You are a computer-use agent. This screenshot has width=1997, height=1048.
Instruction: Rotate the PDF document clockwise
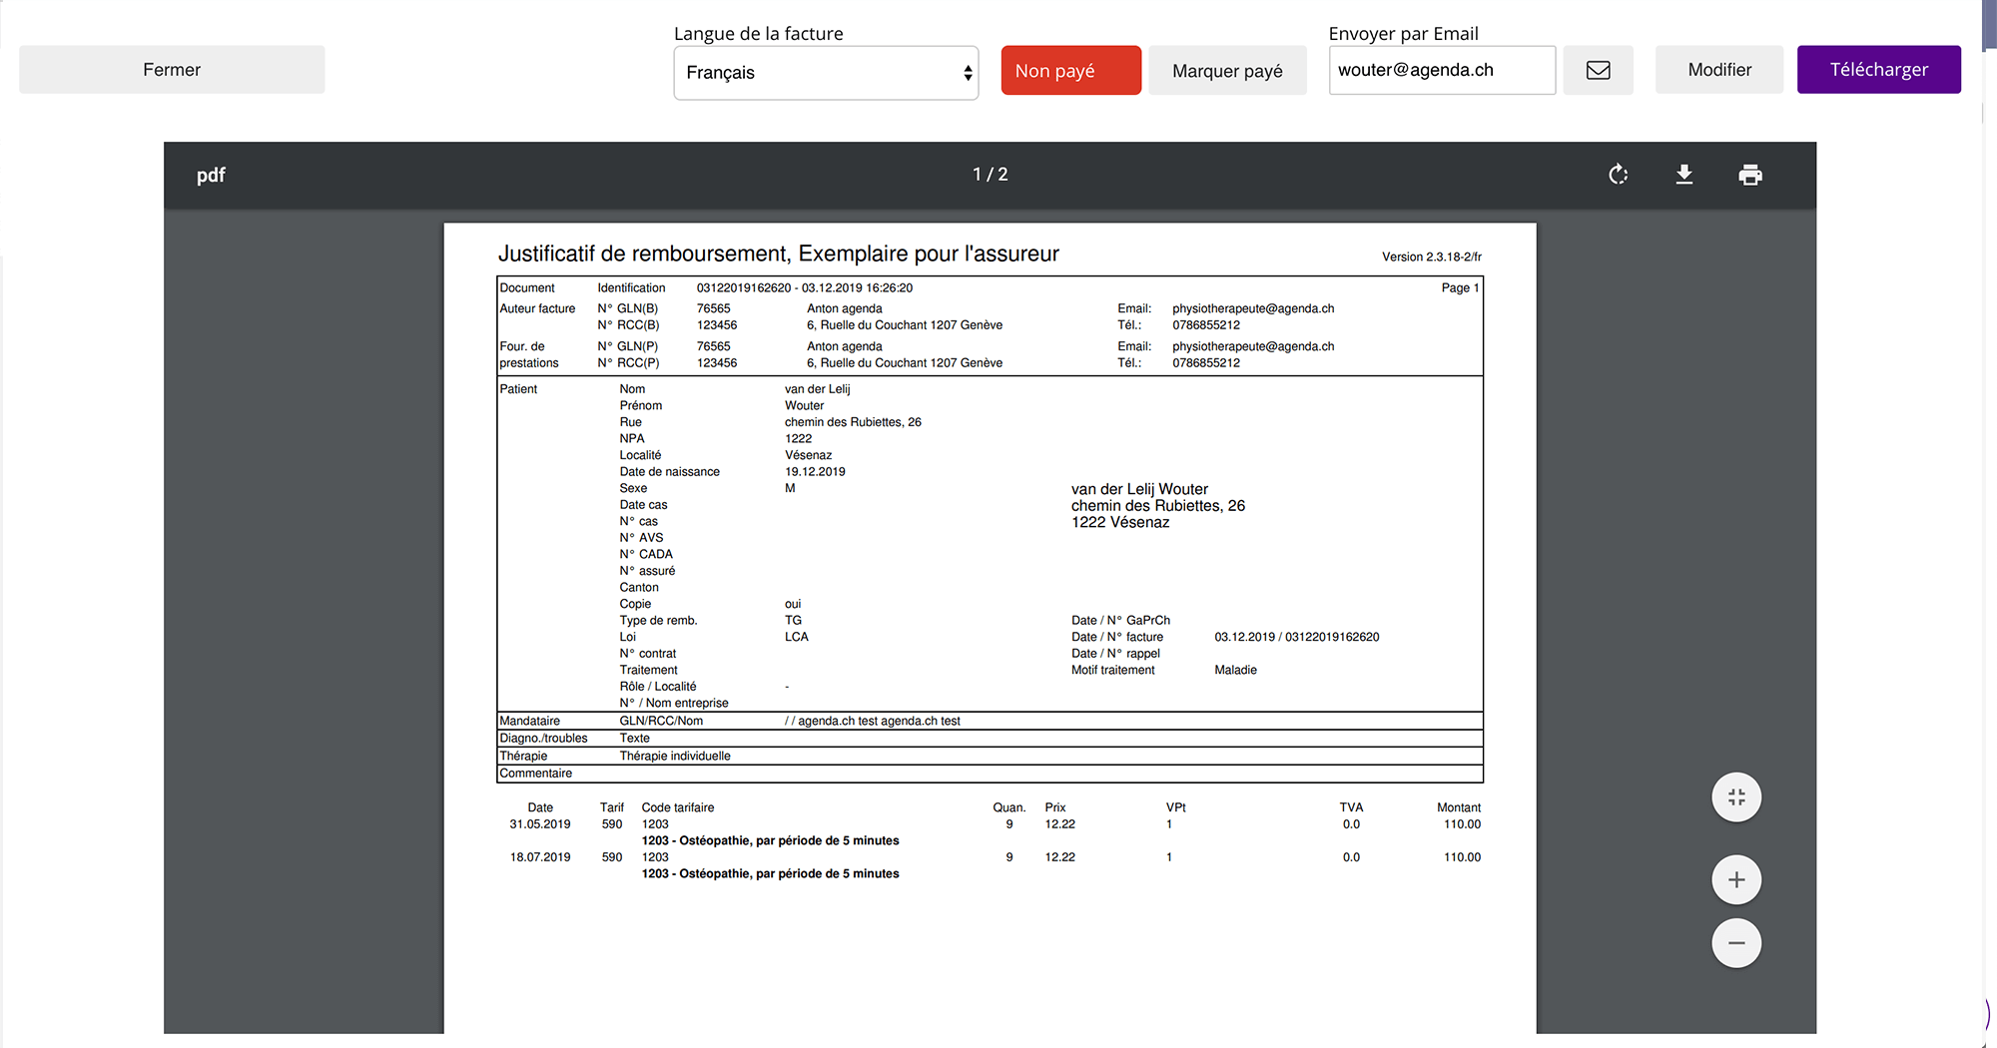point(1619,175)
